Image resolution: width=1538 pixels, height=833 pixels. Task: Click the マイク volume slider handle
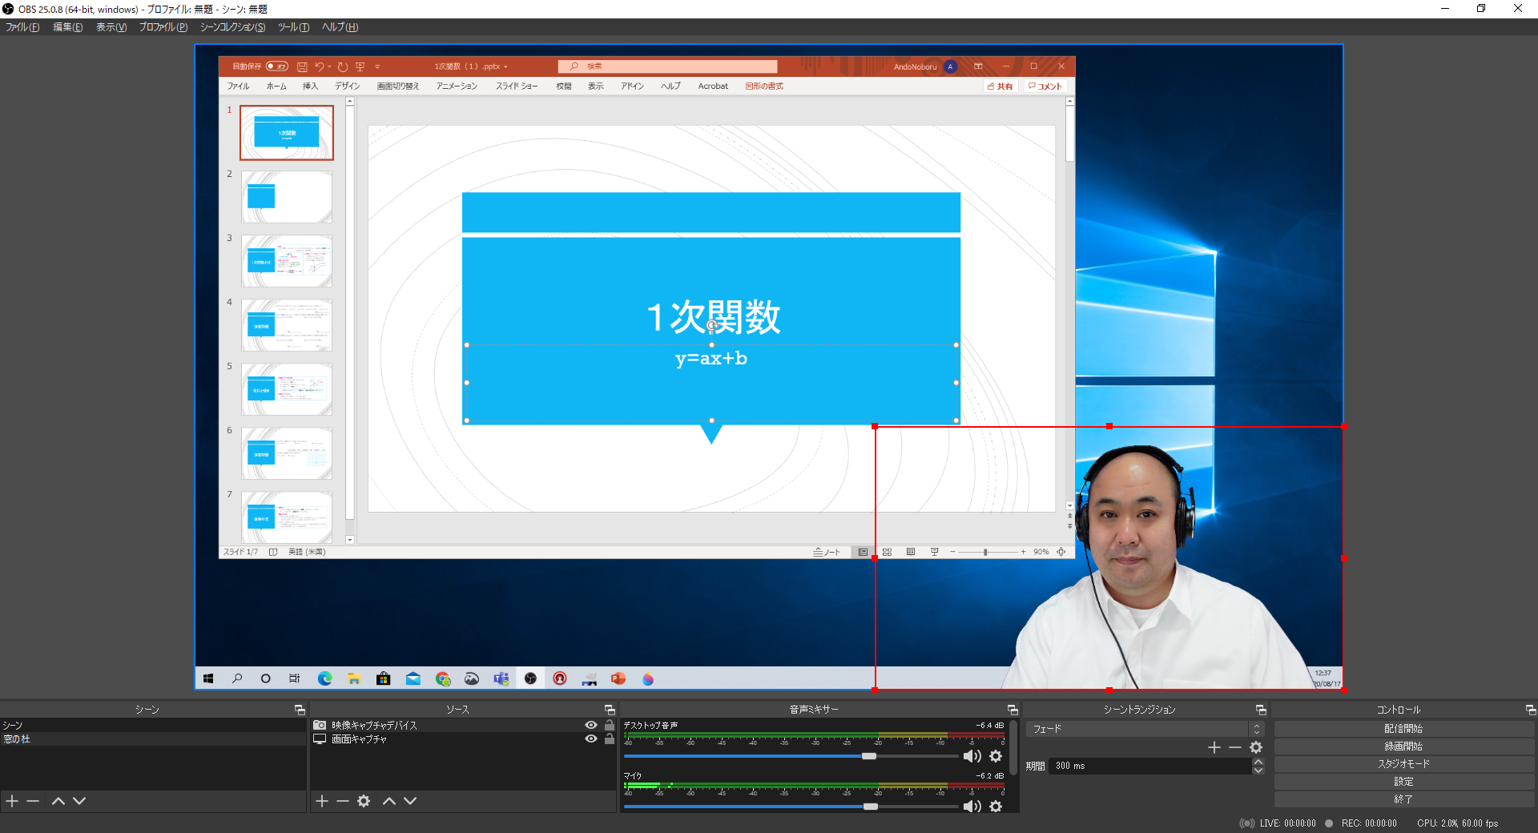[871, 807]
